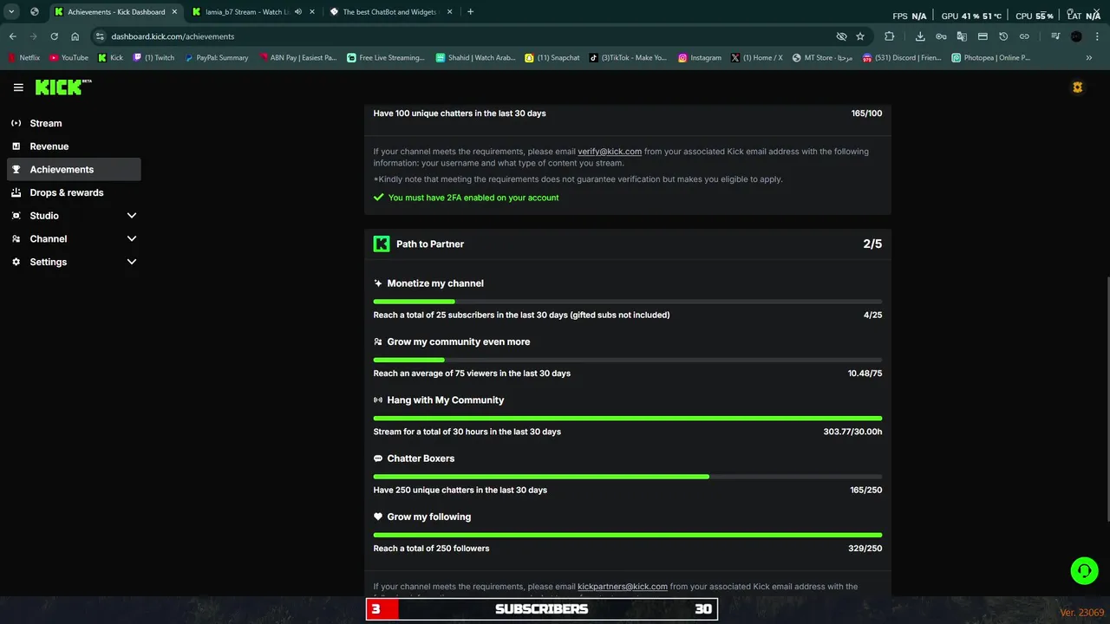Image resolution: width=1110 pixels, height=624 pixels.
Task: Open the hamburger menu beside Kick logo
Action: coord(18,88)
